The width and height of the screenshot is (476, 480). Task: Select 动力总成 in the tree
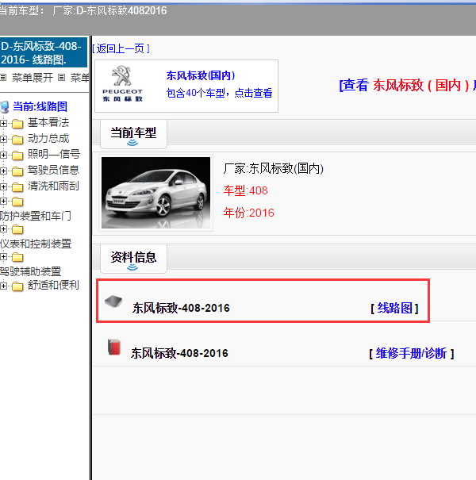tap(48, 139)
